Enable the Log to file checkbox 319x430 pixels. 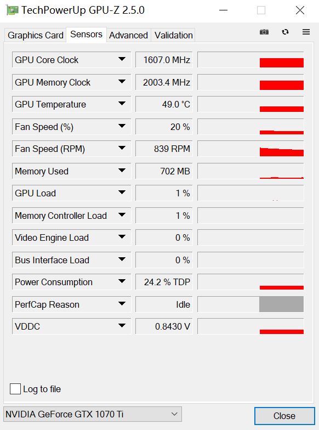click(x=15, y=389)
